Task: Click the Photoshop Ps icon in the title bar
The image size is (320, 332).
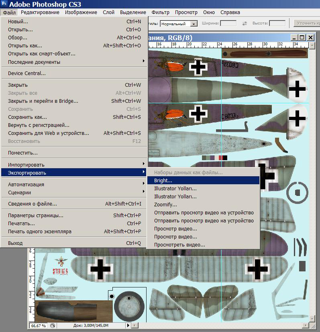Action: 4,3
